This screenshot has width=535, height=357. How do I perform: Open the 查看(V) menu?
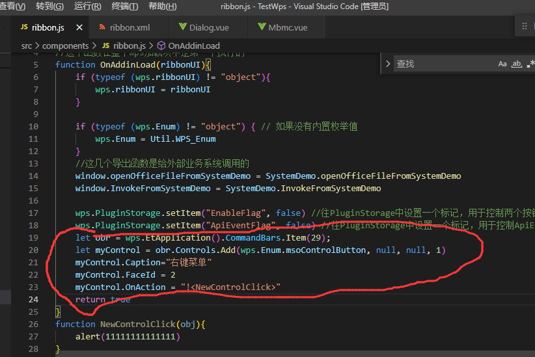12,7
